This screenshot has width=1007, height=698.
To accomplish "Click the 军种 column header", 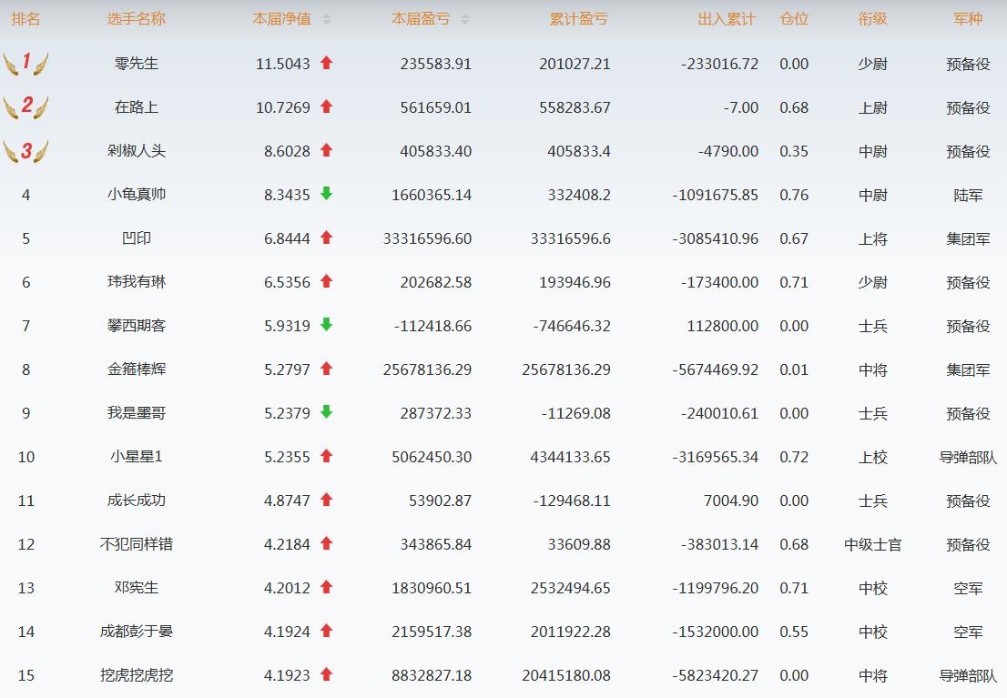I will pyautogui.click(x=968, y=19).
